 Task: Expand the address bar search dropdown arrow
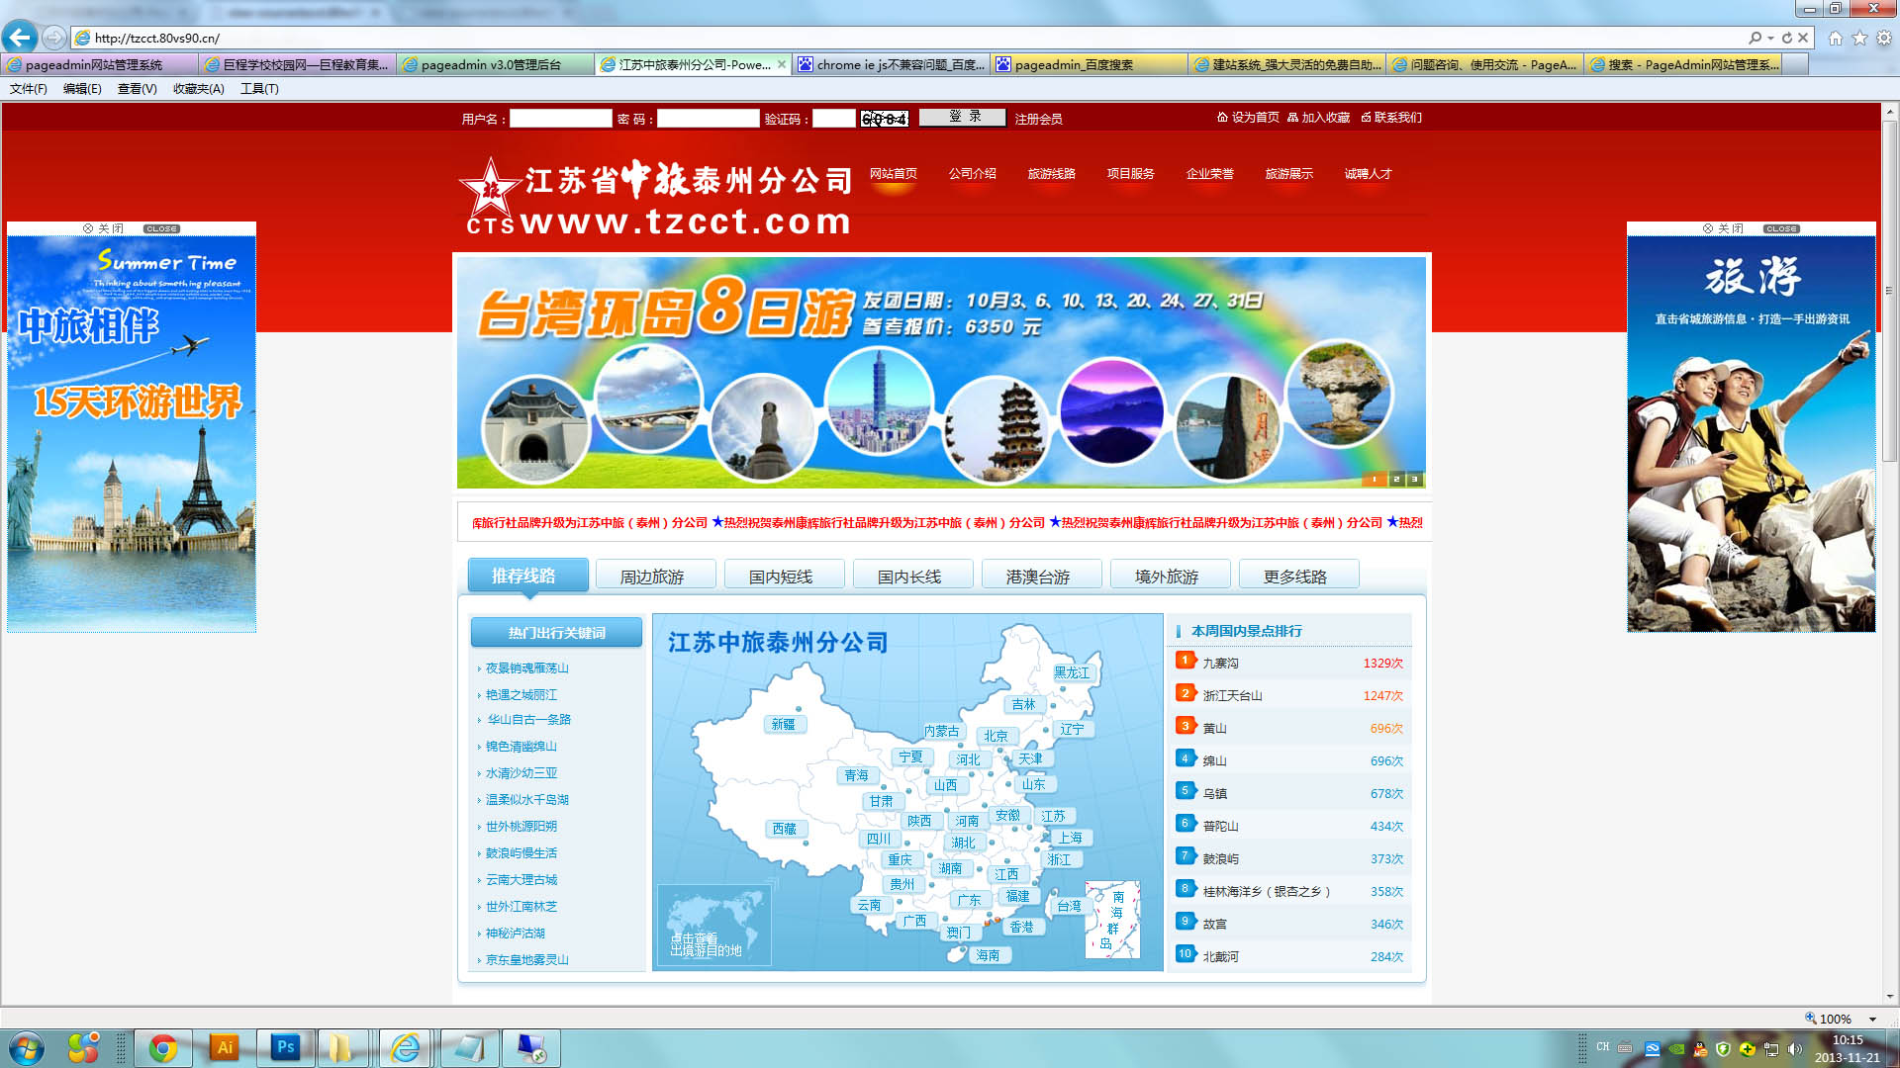1770,38
